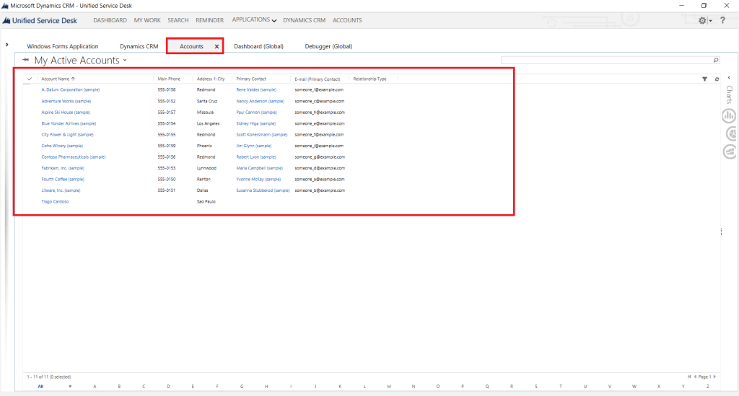Open the pie chart icon
The image size is (739, 396).
click(730, 133)
